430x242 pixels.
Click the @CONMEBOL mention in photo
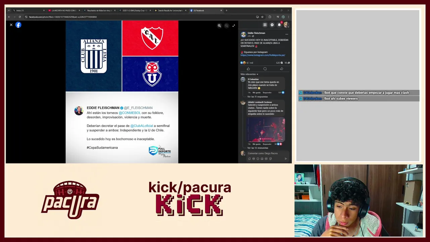[130, 113]
